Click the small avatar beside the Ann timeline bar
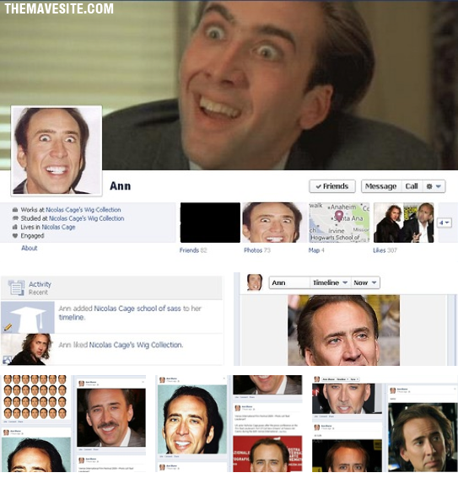 (255, 282)
